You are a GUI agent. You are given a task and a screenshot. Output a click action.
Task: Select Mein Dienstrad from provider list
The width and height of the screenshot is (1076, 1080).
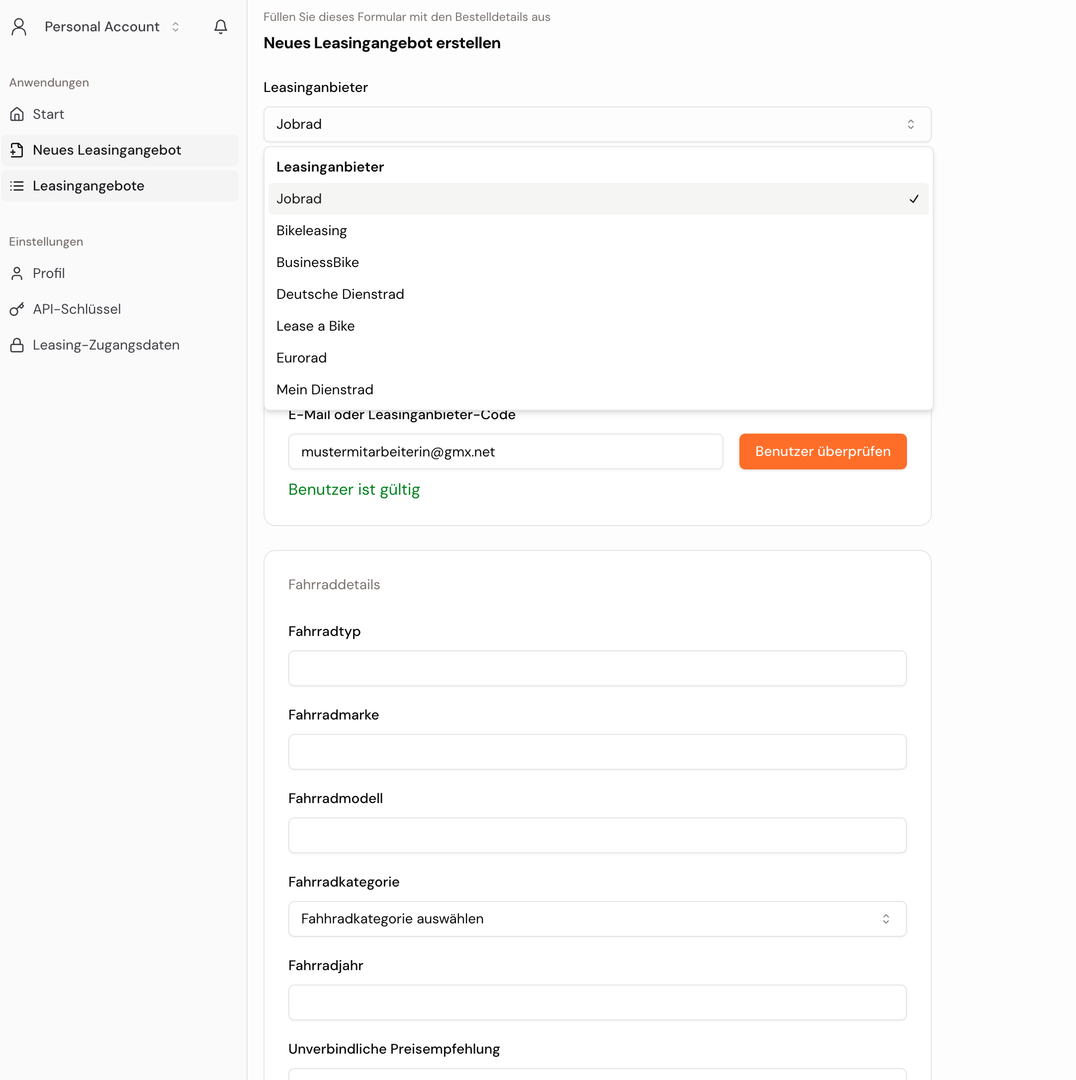point(324,389)
